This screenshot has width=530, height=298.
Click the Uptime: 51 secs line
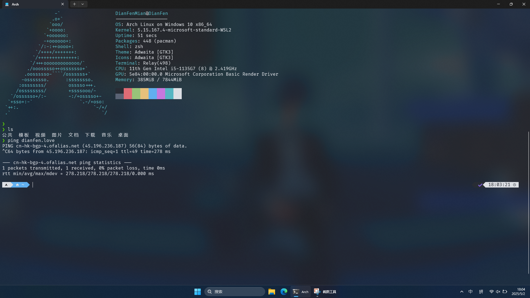136,35
